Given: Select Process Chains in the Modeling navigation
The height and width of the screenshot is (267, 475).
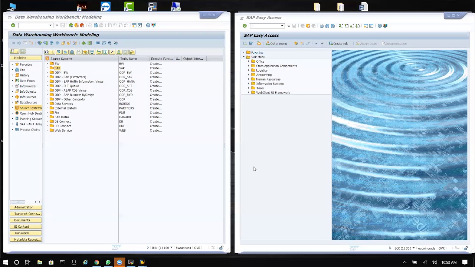Looking at the screenshot, I should tap(30, 130).
